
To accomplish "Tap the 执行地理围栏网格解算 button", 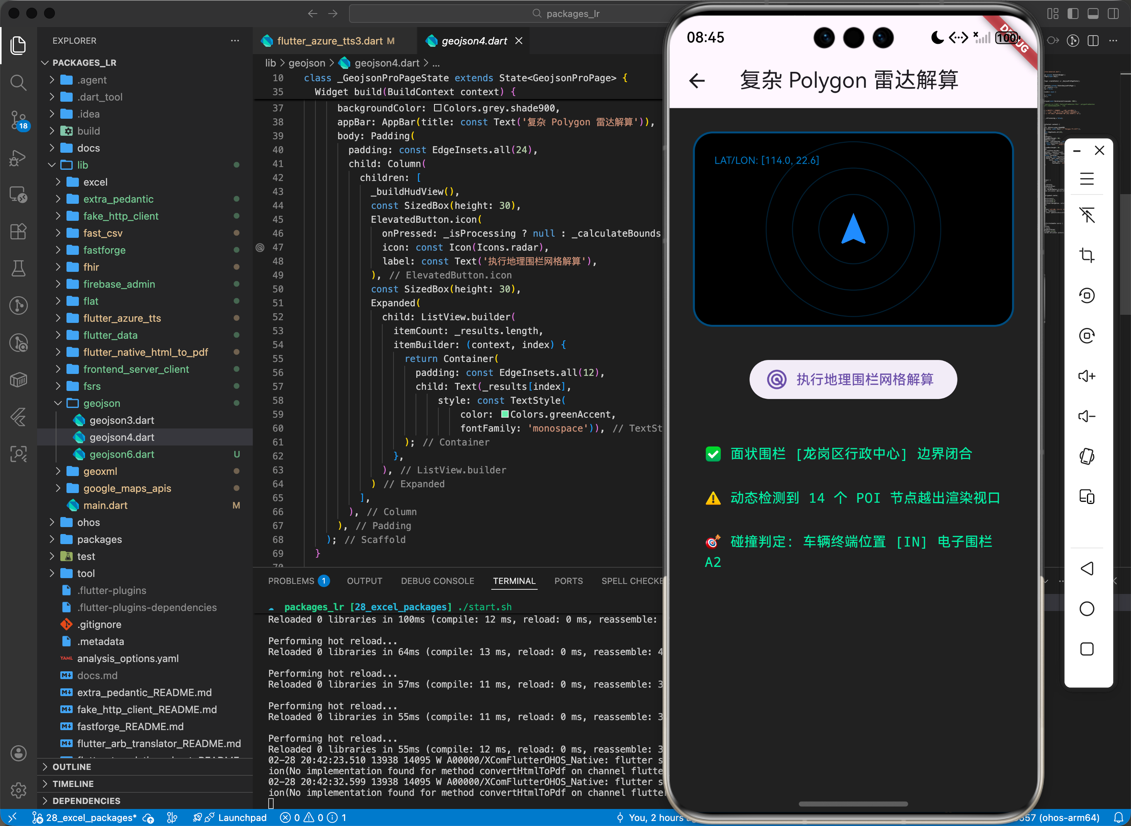I will [x=853, y=379].
